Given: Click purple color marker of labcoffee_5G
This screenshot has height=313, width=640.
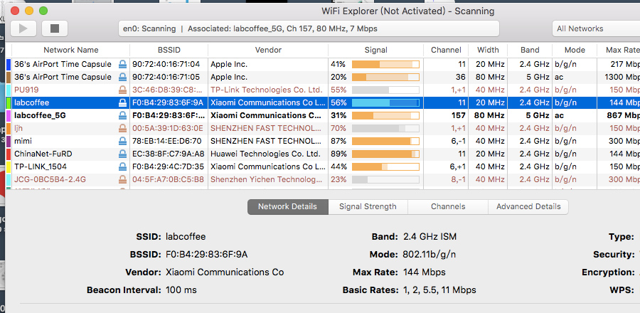Looking at the screenshot, I should [8, 115].
